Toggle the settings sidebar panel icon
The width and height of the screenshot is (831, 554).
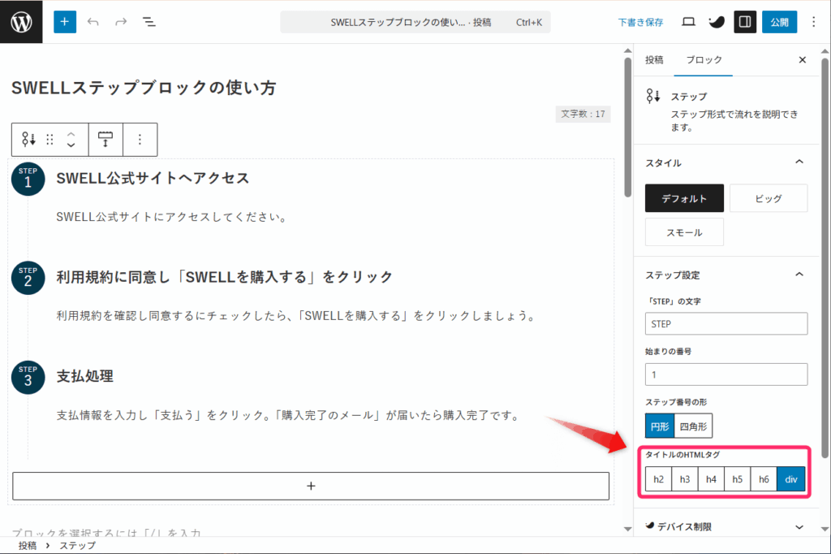coord(745,22)
